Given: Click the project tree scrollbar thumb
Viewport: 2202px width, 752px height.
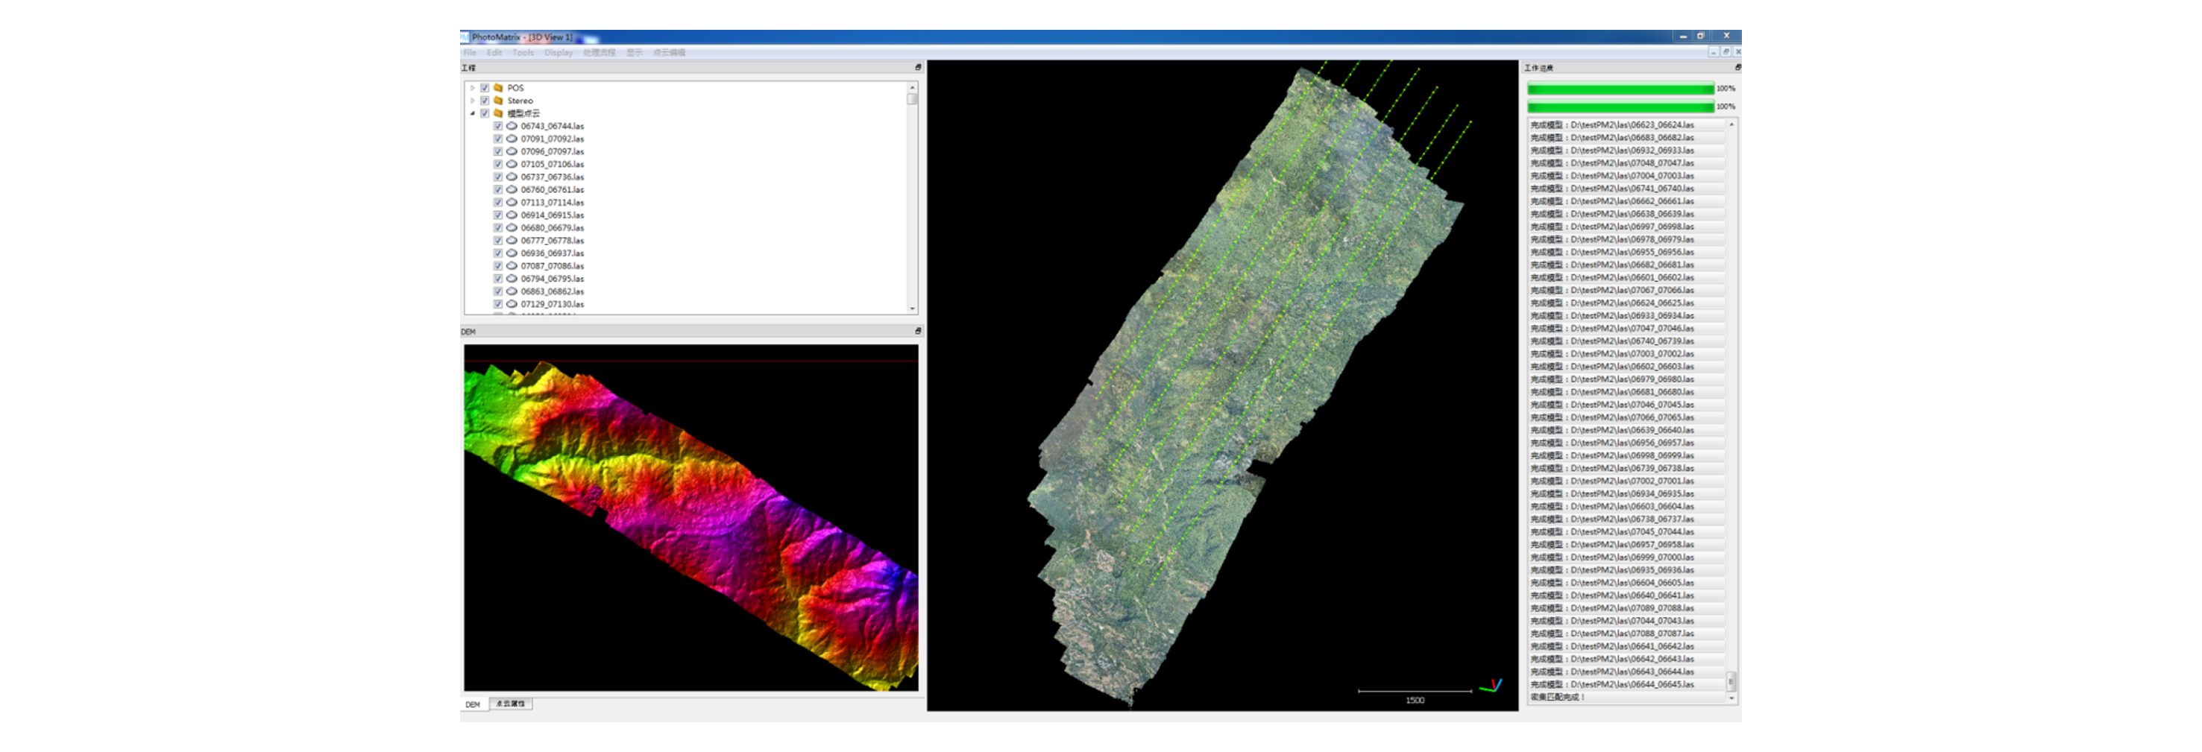Looking at the screenshot, I should 912,99.
